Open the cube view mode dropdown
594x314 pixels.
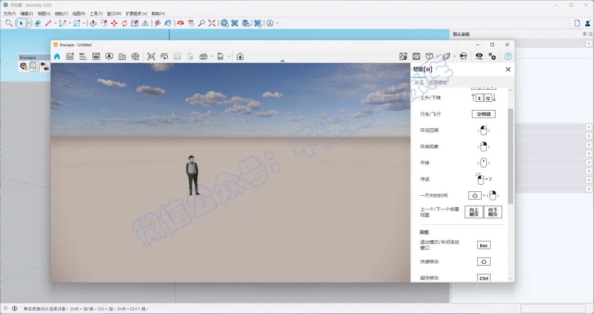(x=437, y=57)
